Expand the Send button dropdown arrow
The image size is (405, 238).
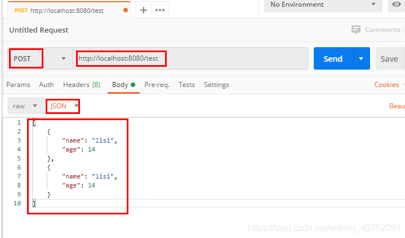361,59
